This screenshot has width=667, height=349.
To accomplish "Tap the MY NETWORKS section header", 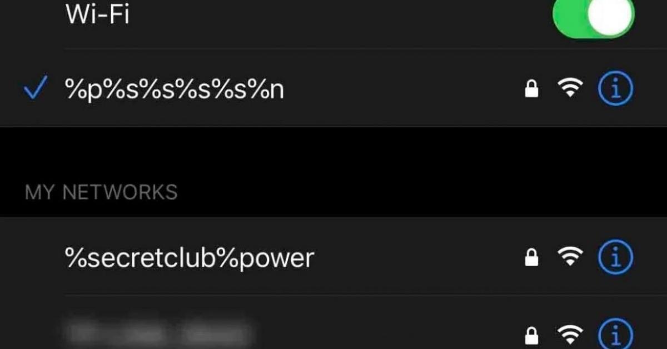I will point(101,192).
